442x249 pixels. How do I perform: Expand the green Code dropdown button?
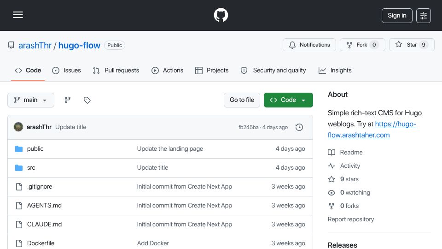tap(288, 100)
